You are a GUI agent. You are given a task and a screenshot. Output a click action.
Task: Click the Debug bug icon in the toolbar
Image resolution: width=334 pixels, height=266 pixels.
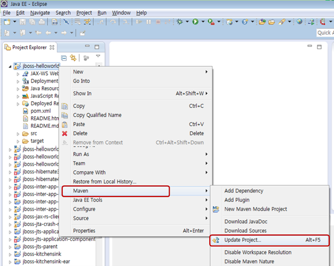(180, 22)
